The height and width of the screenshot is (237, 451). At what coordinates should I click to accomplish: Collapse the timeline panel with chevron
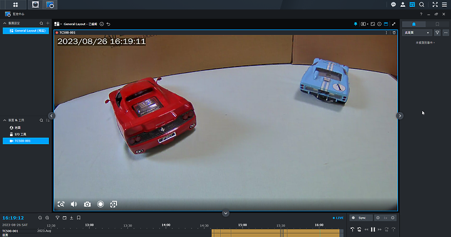pyautogui.click(x=225, y=213)
